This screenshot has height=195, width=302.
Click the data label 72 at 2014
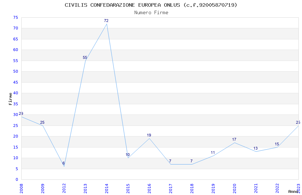tap(106, 21)
